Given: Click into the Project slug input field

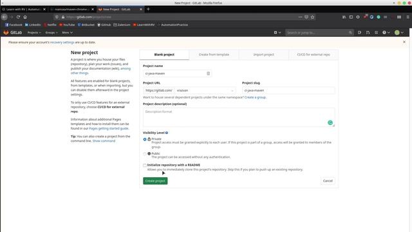Looking at the screenshot, I should (x=288, y=90).
